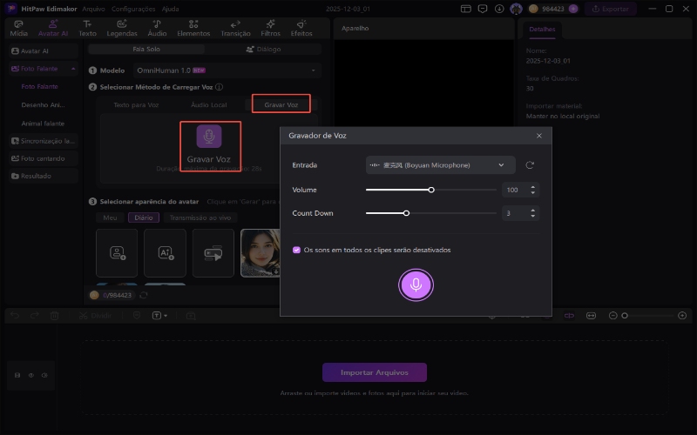Viewport: 697px width, 435px height.
Task: Open the Legendas toolbar section
Action: tap(122, 28)
